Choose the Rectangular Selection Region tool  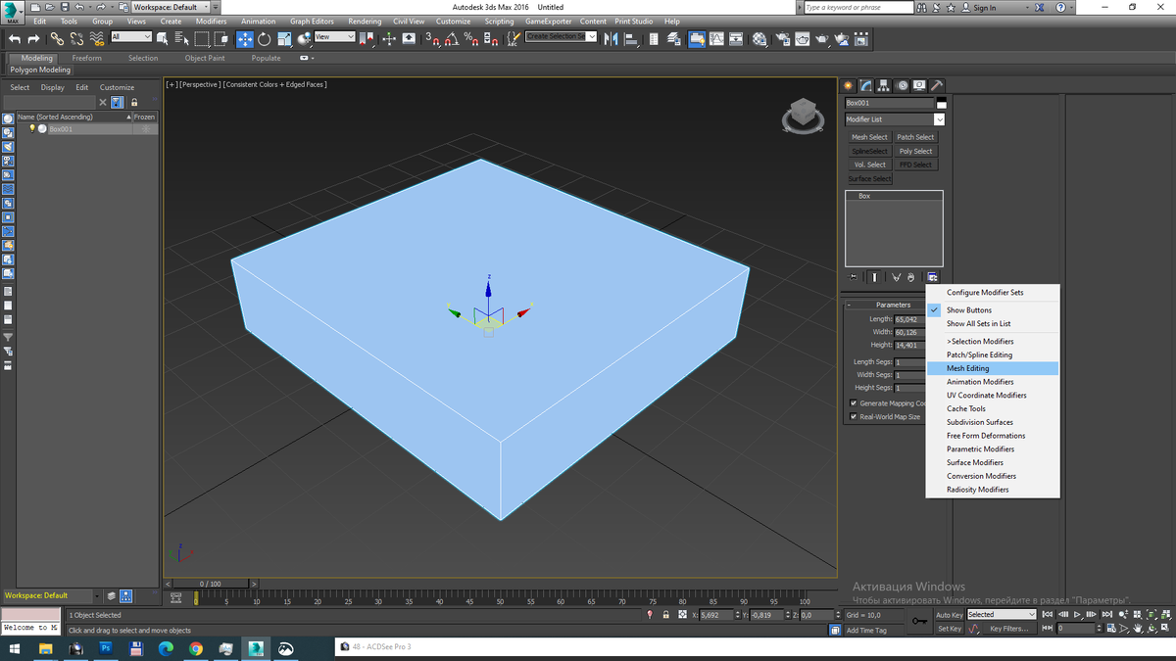point(202,39)
